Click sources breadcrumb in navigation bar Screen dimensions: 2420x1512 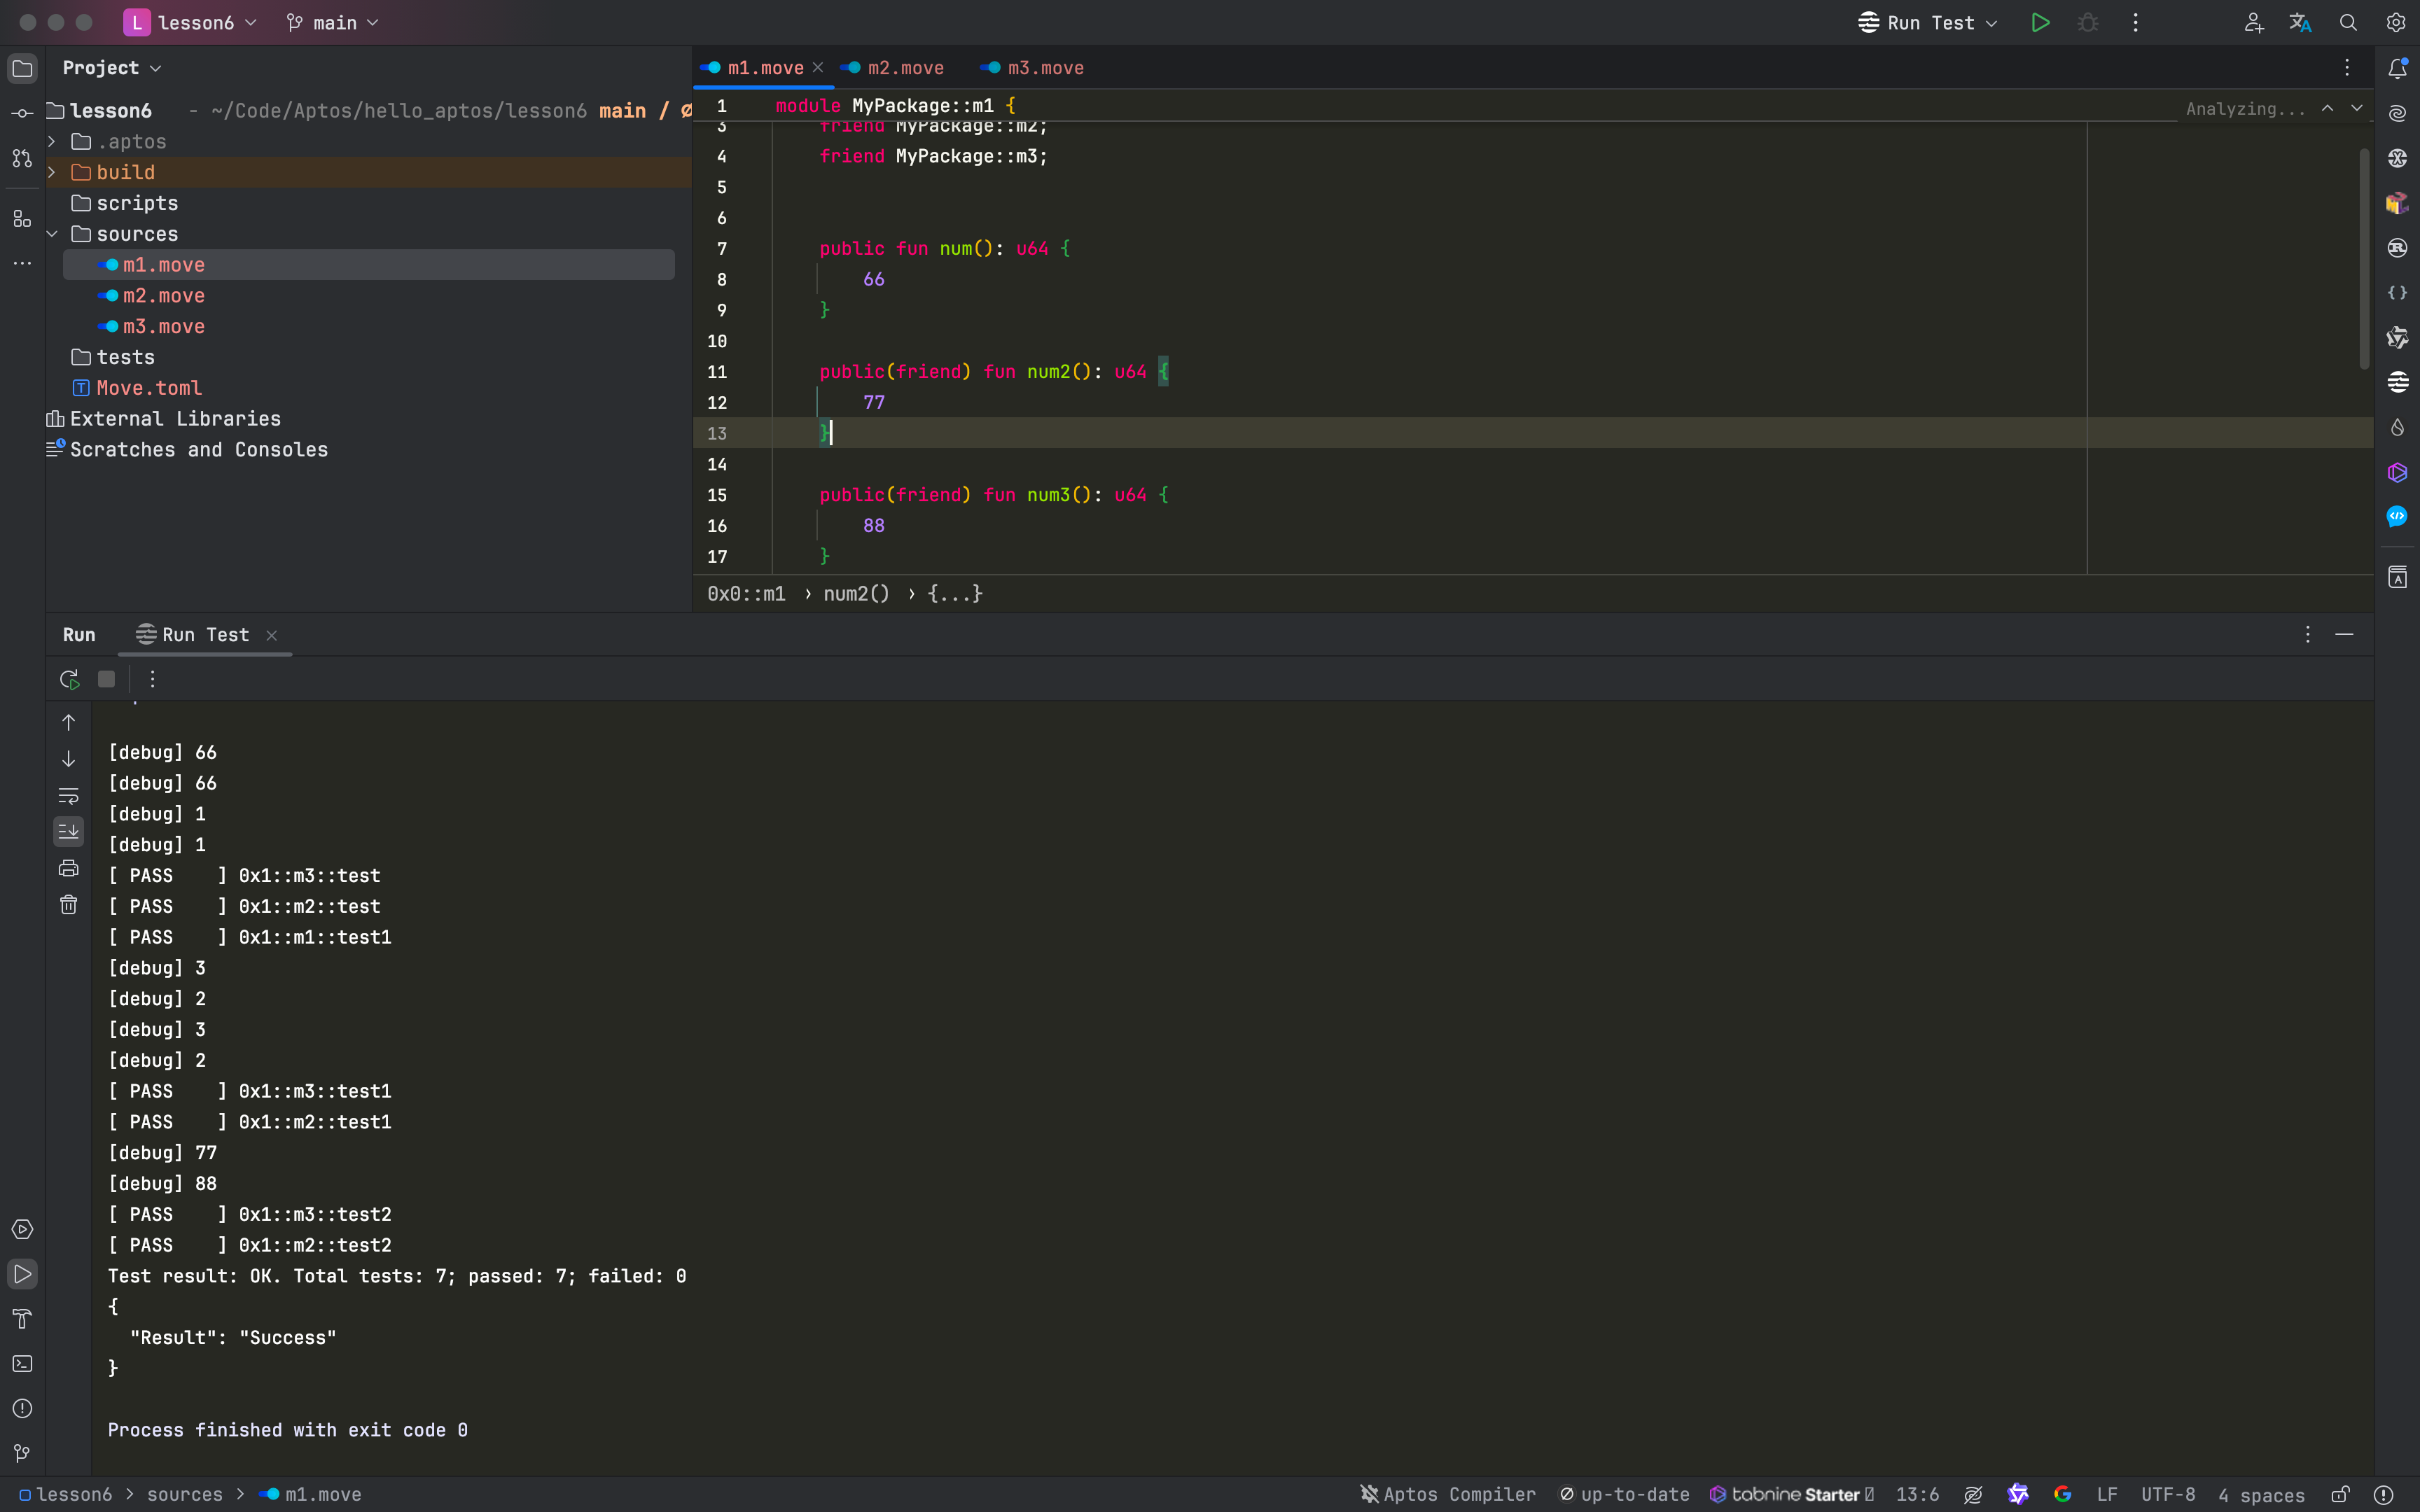pos(185,1494)
